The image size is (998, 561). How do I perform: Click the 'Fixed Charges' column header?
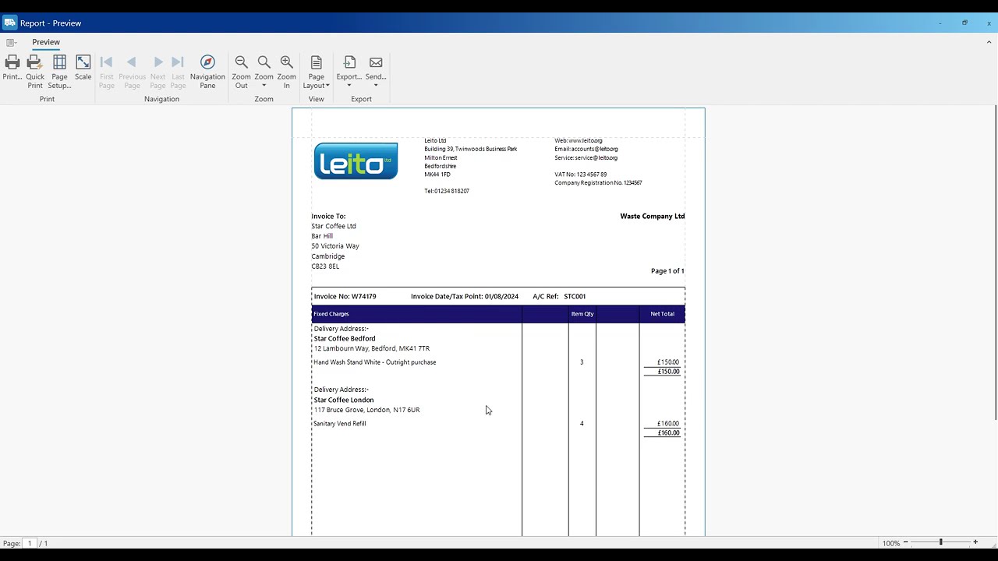[x=331, y=314]
